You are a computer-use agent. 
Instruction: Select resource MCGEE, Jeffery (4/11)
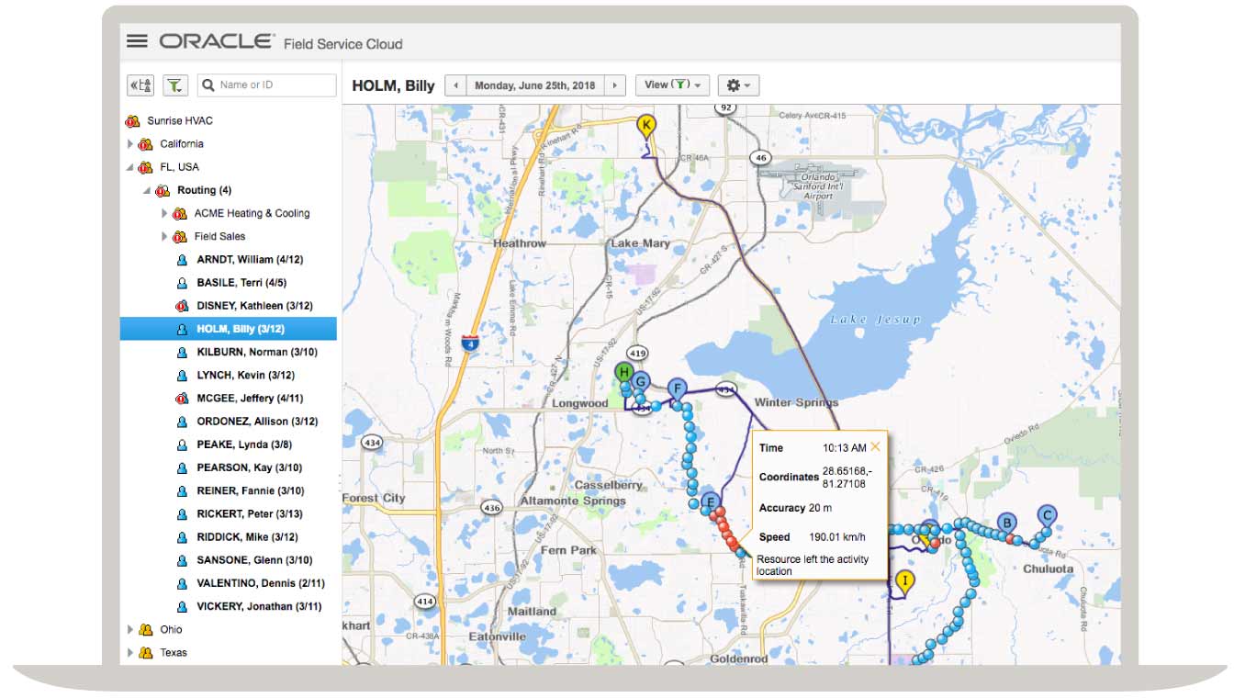click(x=250, y=399)
